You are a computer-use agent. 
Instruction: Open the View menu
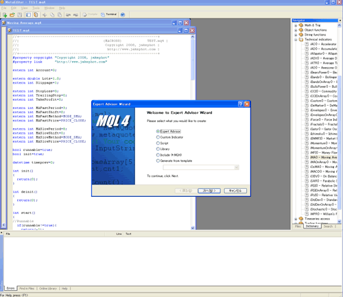(24, 8)
